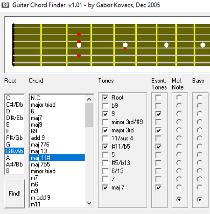Click the white marker at ninth fret
Image resolution: width=210 pixels, height=214 pixels.
point(203,45)
